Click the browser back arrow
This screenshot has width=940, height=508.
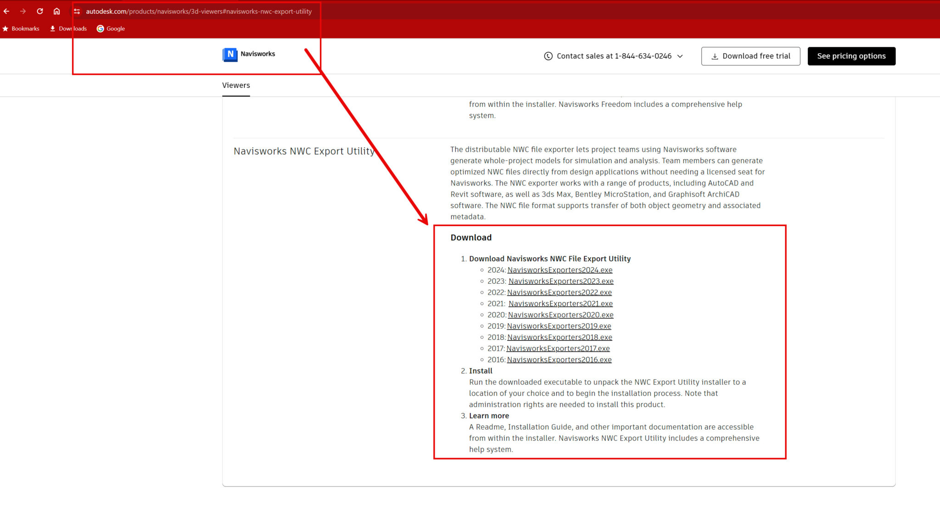click(x=6, y=11)
